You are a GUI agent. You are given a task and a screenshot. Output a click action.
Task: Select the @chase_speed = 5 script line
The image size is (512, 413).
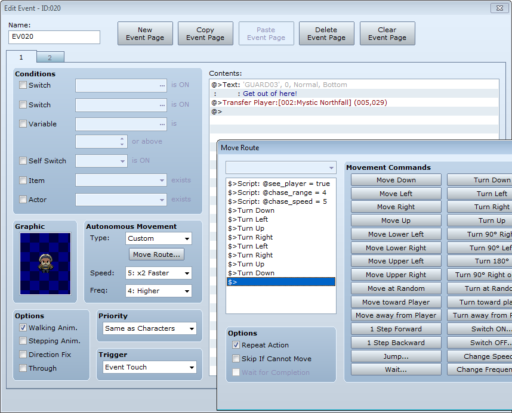(x=281, y=201)
